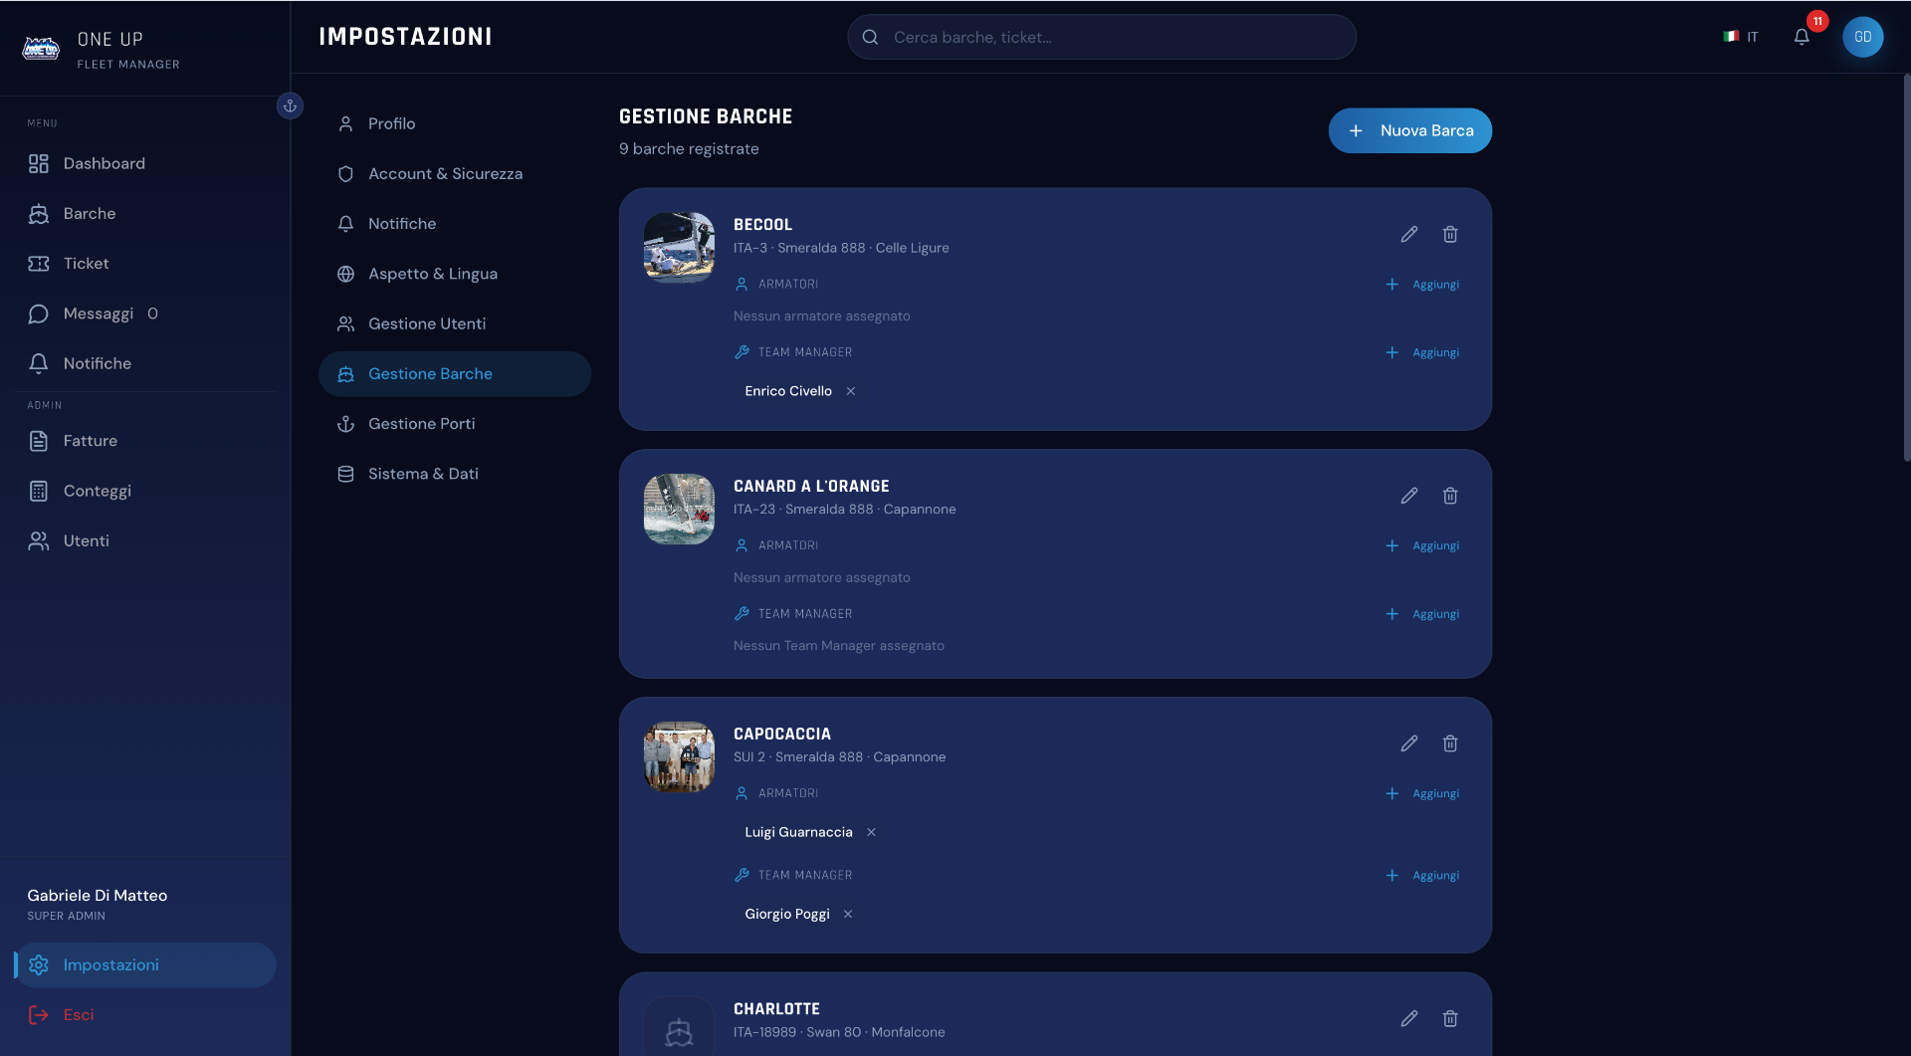Open Messaggi in the sidebar
The height and width of the screenshot is (1056, 1911).
tap(145, 314)
